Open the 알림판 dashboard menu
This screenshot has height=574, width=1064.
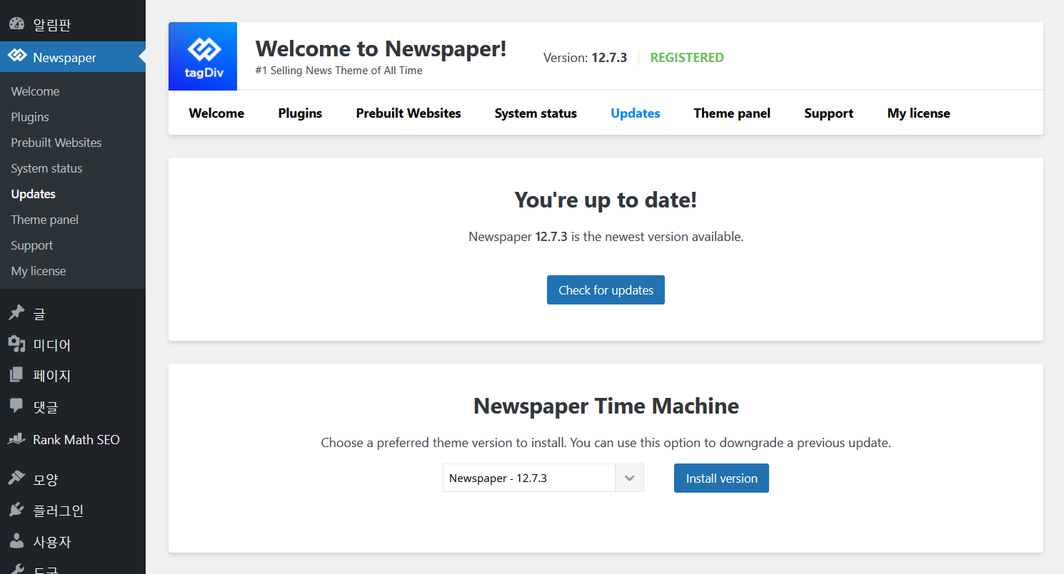(73, 25)
